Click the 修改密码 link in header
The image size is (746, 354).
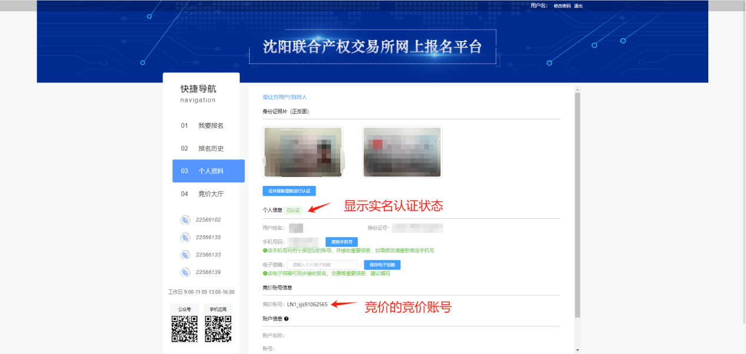(562, 6)
